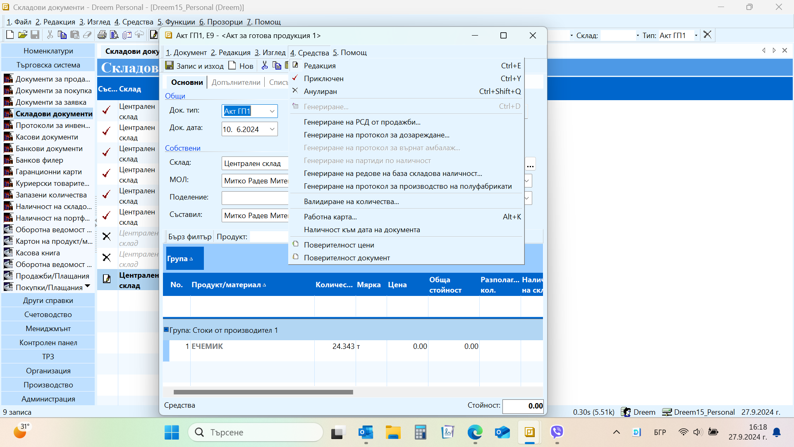
Task: Click the ellipsis button next to Склад field
Action: [x=530, y=164]
